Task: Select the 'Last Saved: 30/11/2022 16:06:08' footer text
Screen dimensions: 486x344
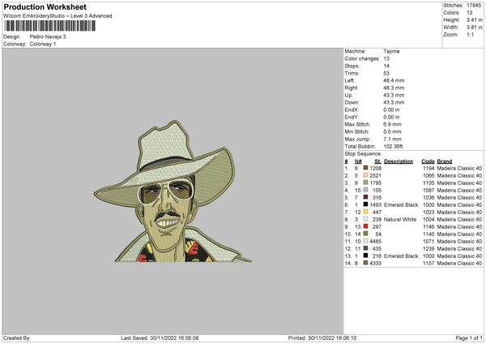Action: (x=160, y=338)
